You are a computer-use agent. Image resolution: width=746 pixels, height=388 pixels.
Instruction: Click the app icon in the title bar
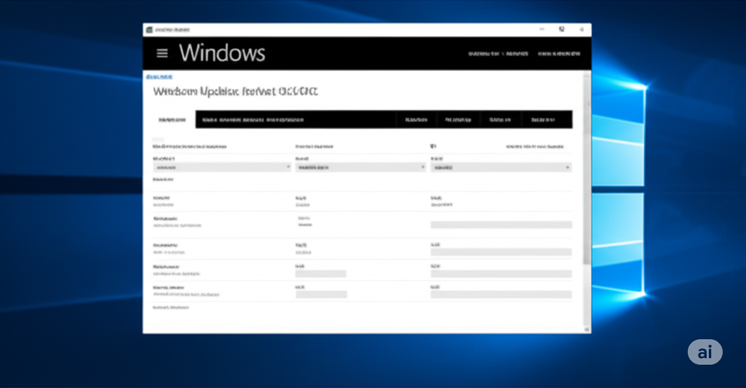pos(149,29)
